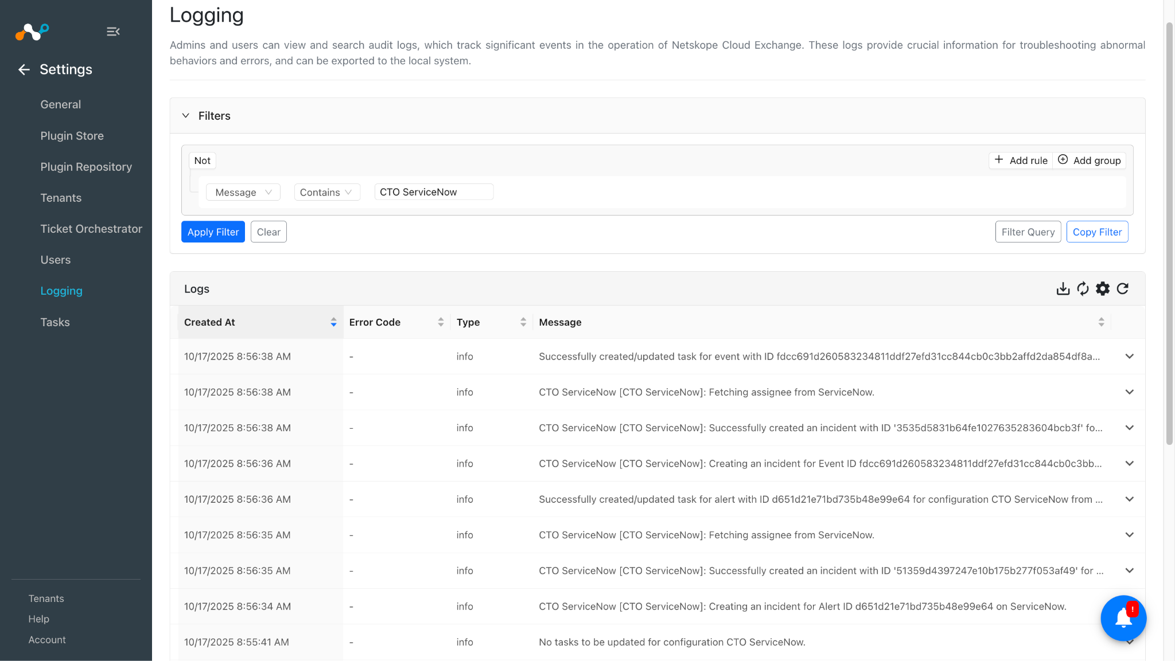Click the 10/17/2025 8:56:34 AM timestamp
This screenshot has height=661, width=1175.
click(x=238, y=607)
